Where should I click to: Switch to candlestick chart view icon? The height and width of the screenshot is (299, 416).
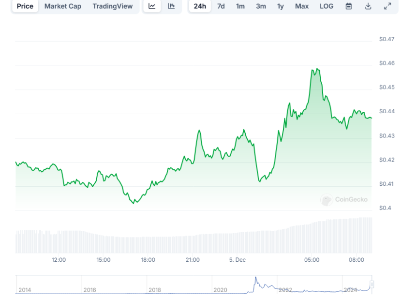click(x=171, y=6)
